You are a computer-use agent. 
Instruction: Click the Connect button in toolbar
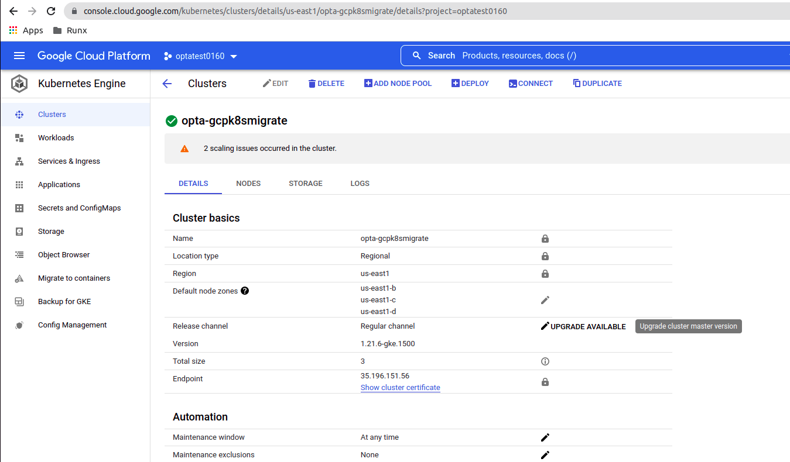pos(531,84)
